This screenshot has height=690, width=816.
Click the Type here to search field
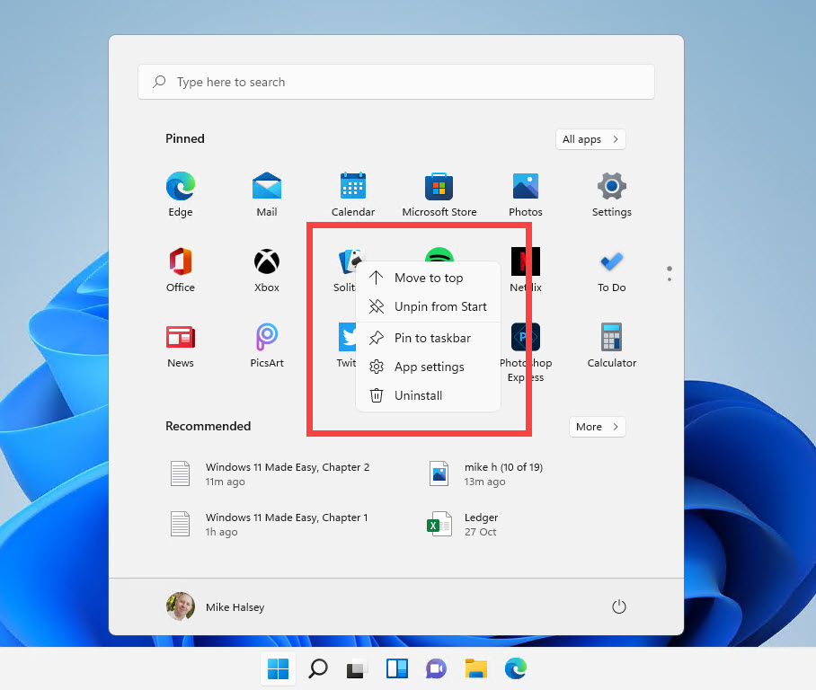[x=395, y=82]
